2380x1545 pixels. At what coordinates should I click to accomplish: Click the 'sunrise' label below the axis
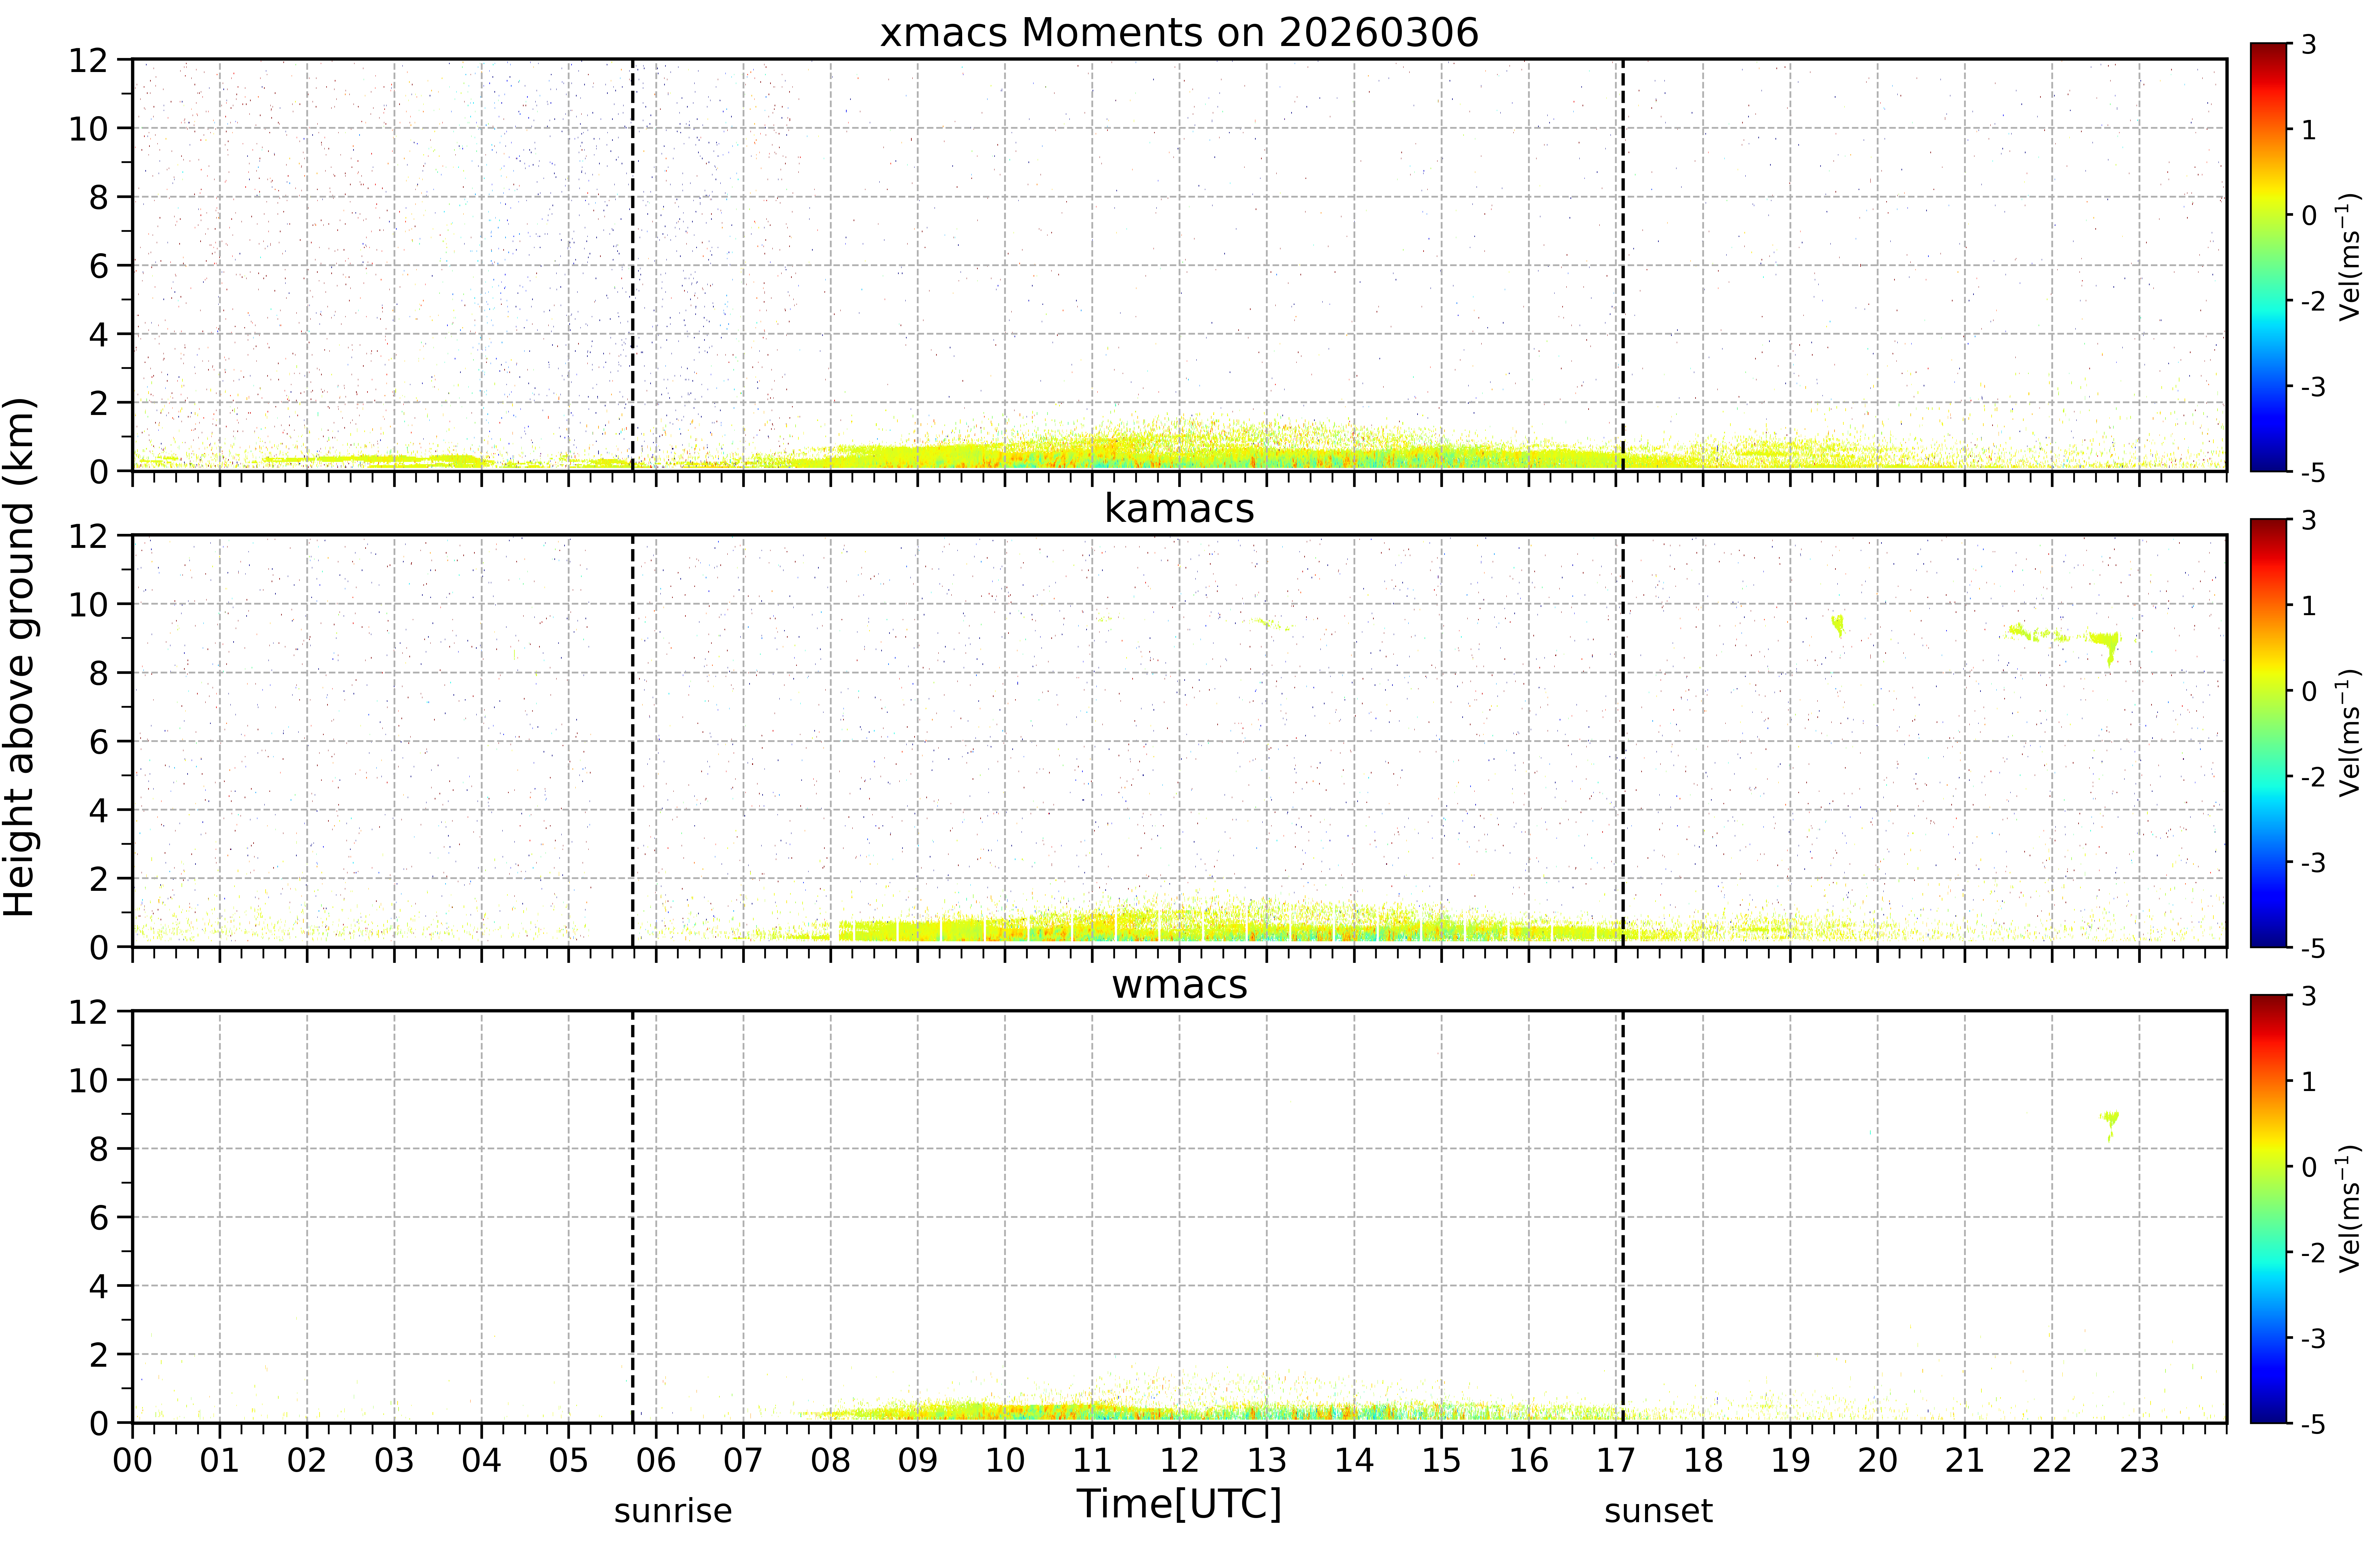click(x=673, y=1511)
